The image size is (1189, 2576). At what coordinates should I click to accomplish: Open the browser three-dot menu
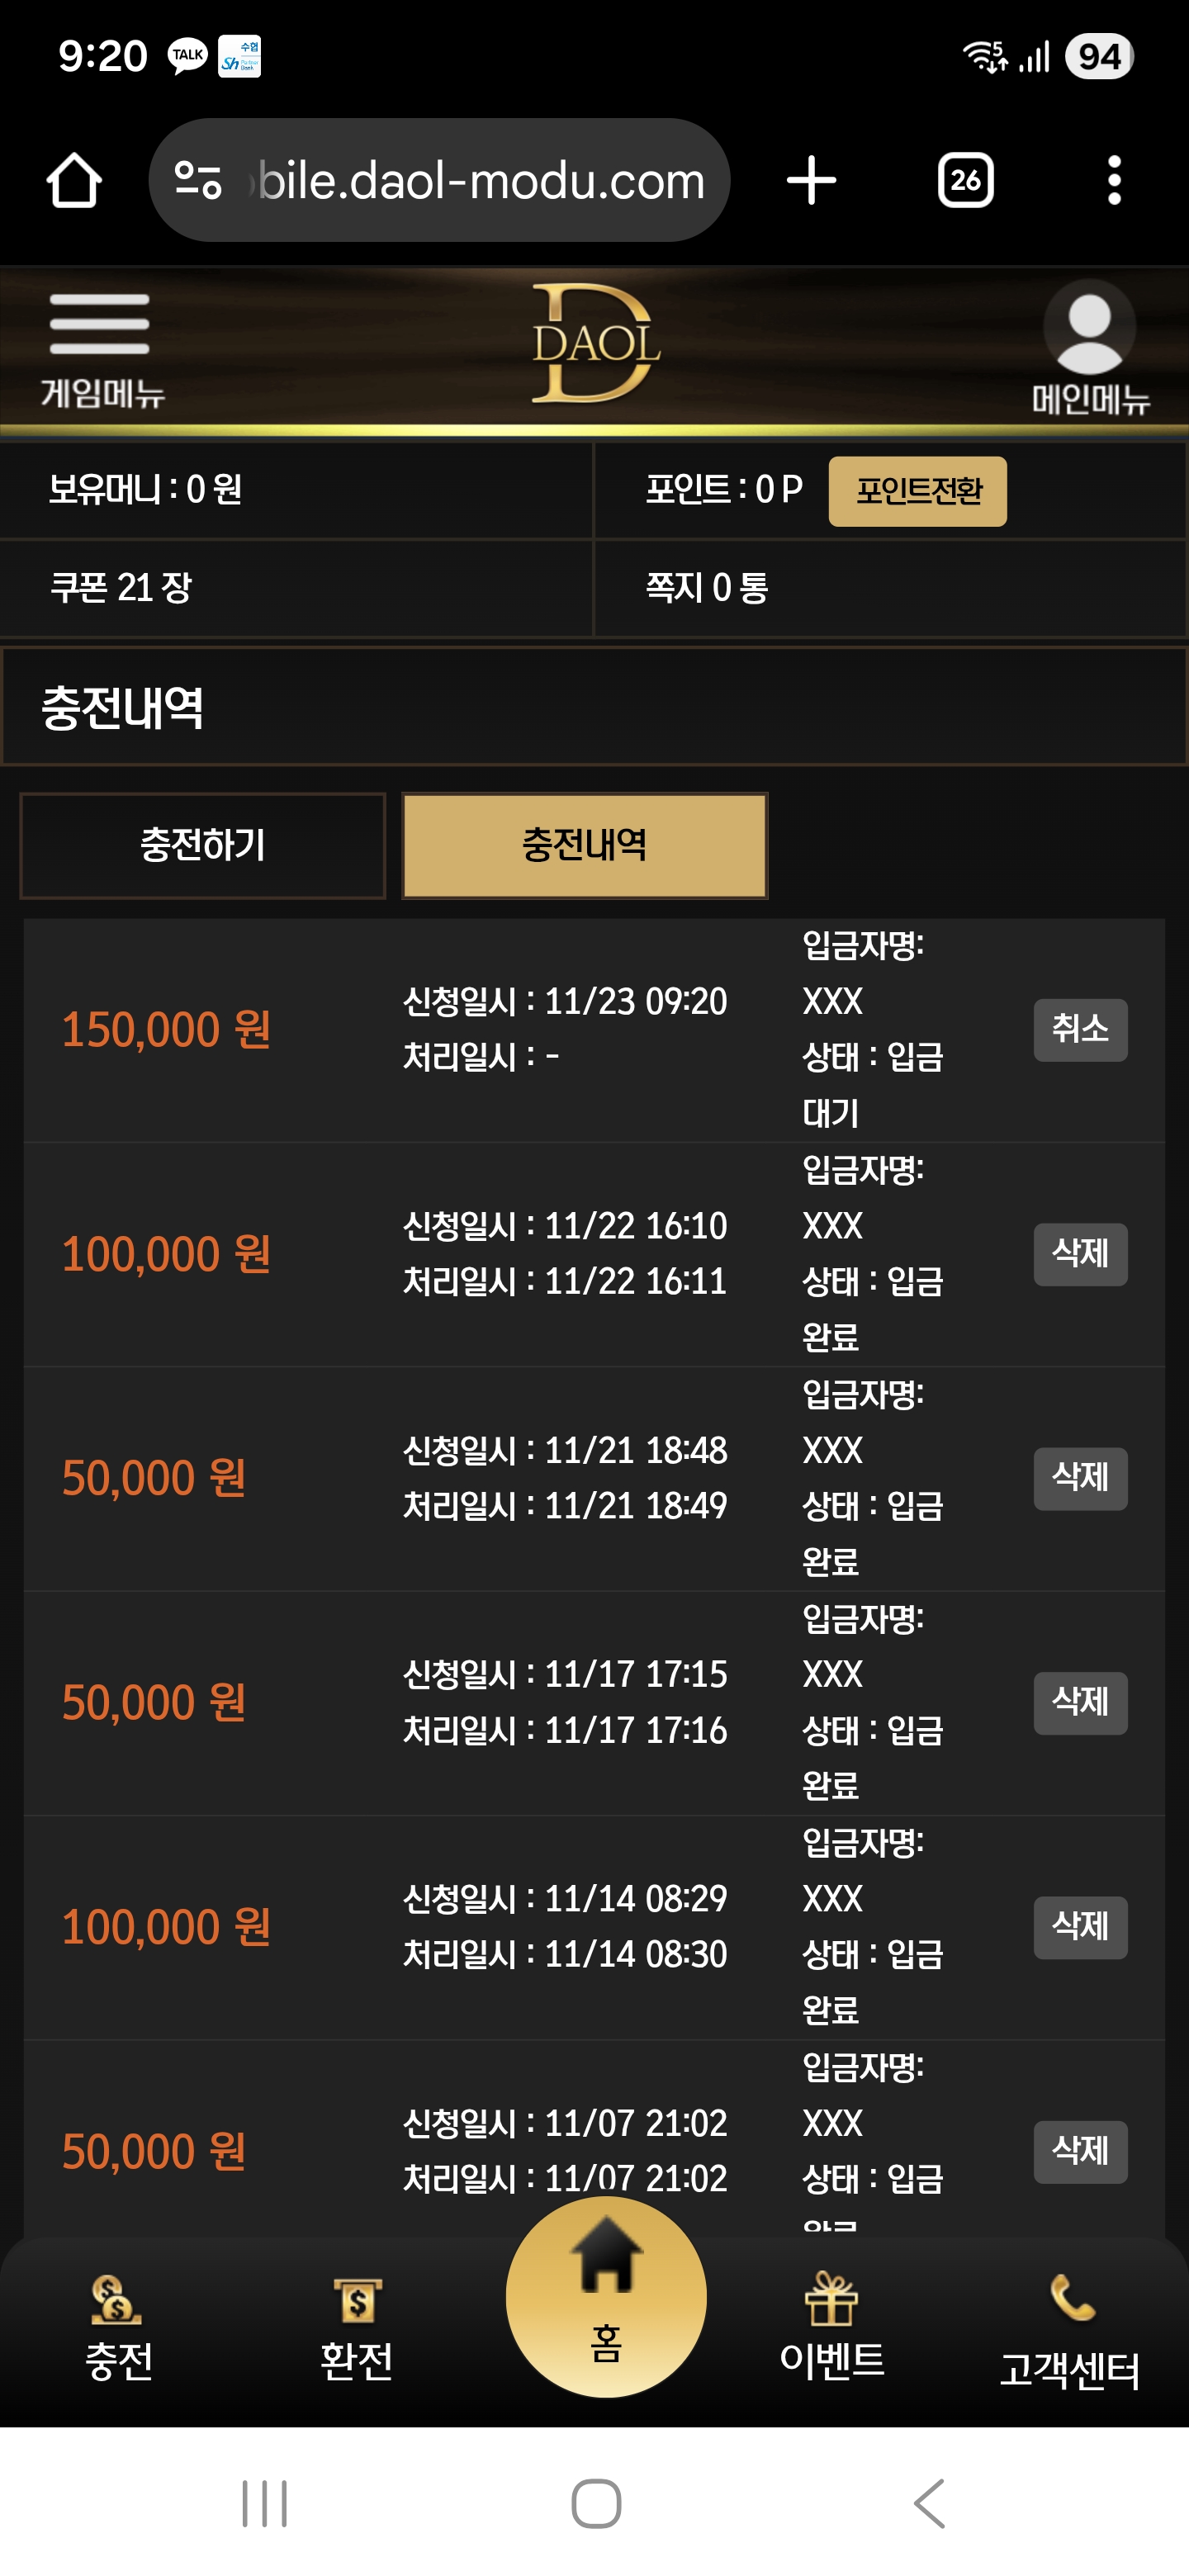(1114, 181)
